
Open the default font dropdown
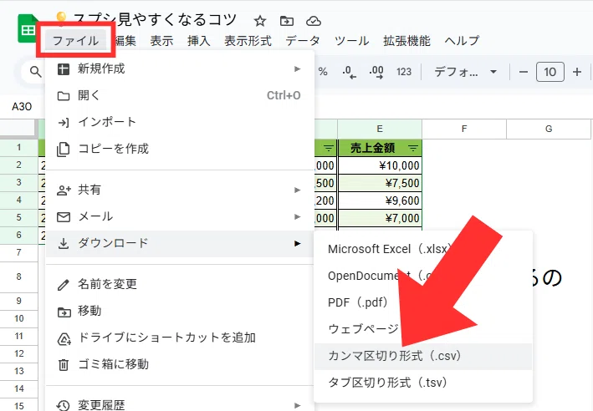click(x=465, y=71)
